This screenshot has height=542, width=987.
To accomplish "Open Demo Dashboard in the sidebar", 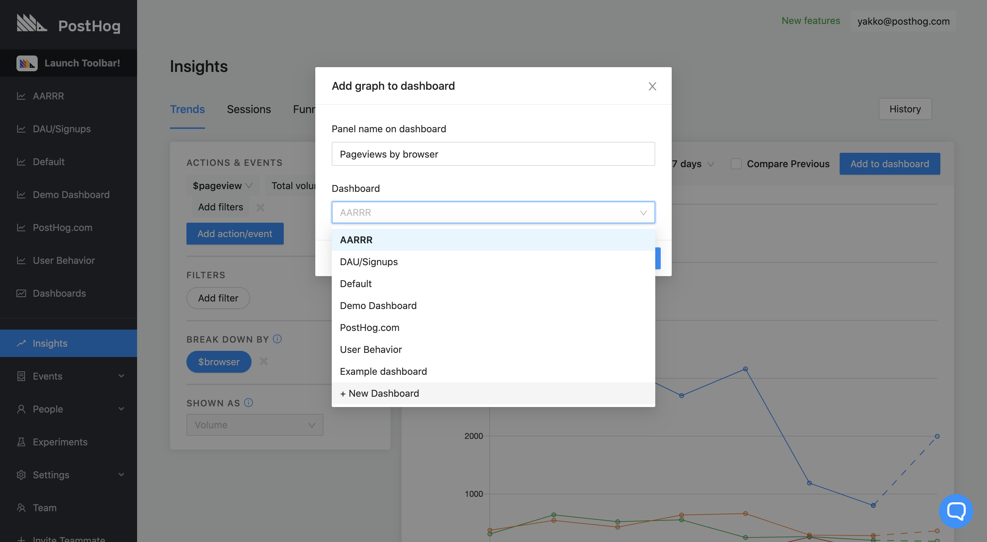I will point(71,195).
